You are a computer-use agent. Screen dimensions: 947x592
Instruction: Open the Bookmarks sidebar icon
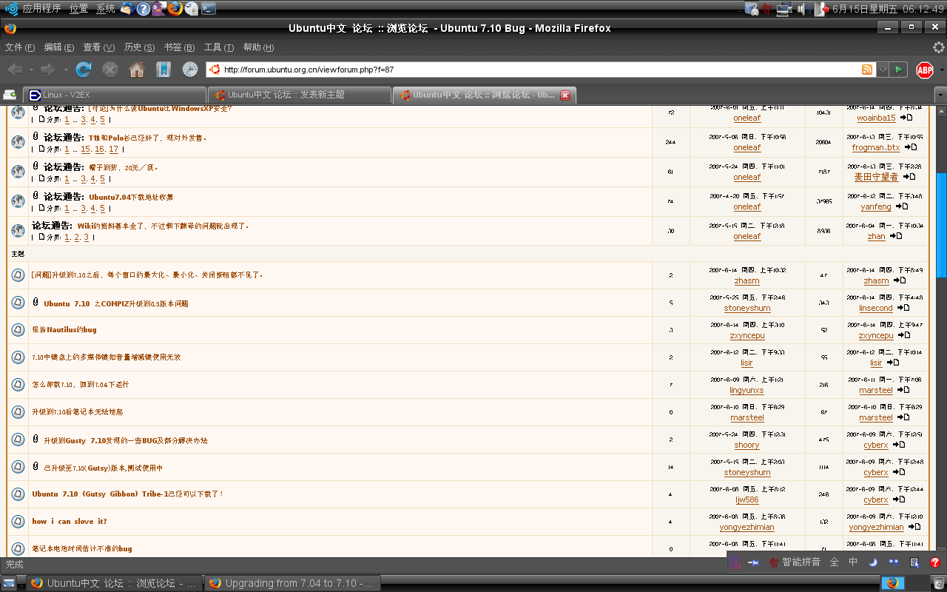pos(164,70)
